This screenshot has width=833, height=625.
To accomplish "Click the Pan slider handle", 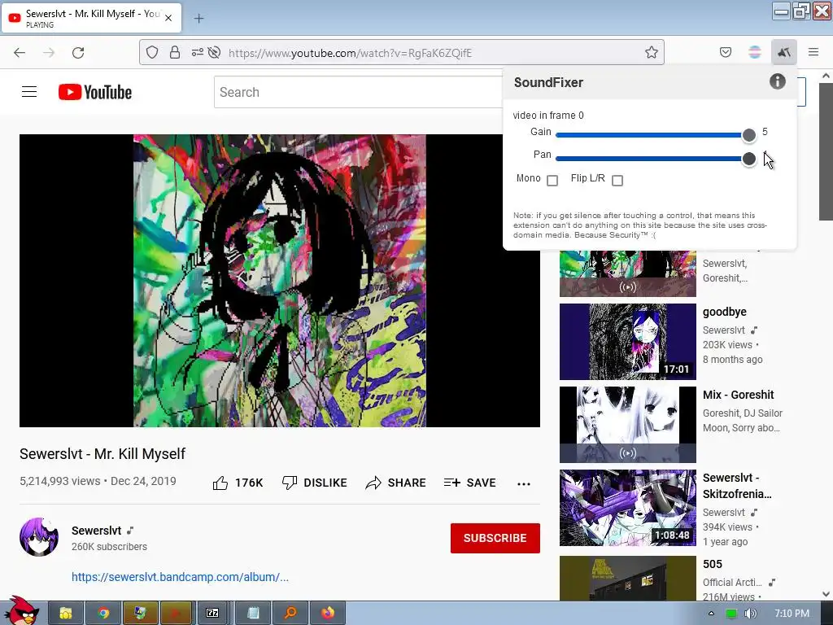I will click(749, 159).
